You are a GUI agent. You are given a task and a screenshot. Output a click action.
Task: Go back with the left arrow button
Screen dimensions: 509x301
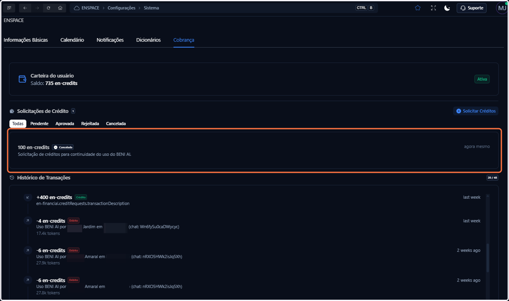(x=25, y=8)
